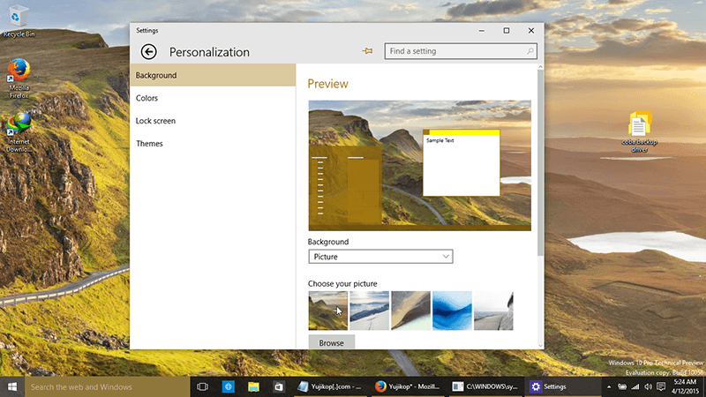Click the Settings taskbar button
This screenshot has width=706, height=397.
563,386
